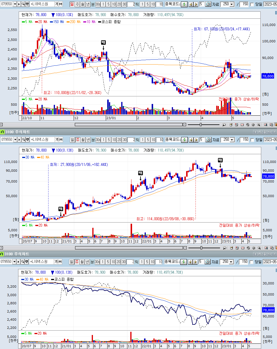This screenshot has width=277, height=349.
Task: Toggle the 당일 checkbox in middle chart toolbar
Action: pyautogui.click(x=252, y=140)
